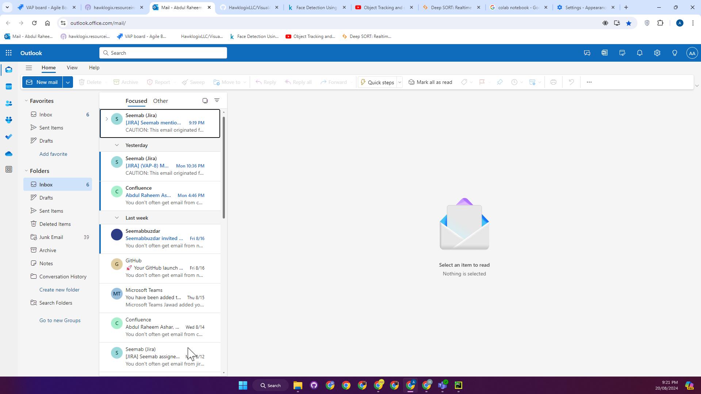Collapse the Favorites section
This screenshot has height=394, width=701.
(26, 101)
